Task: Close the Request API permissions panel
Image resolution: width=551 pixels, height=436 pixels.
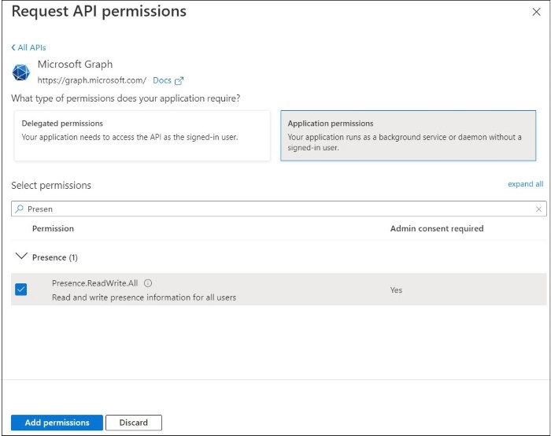Action: point(536,12)
